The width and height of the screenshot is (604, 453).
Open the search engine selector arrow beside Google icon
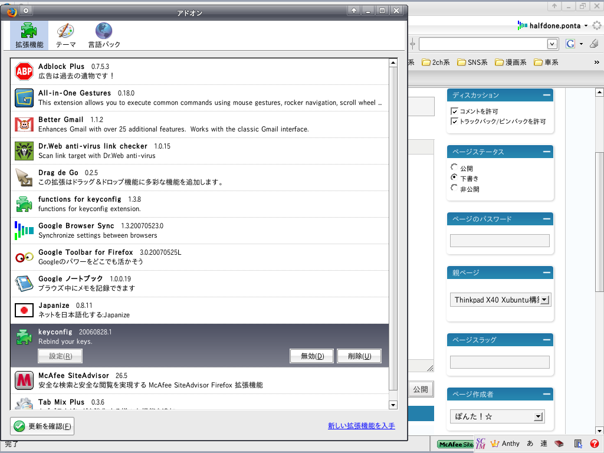click(581, 44)
